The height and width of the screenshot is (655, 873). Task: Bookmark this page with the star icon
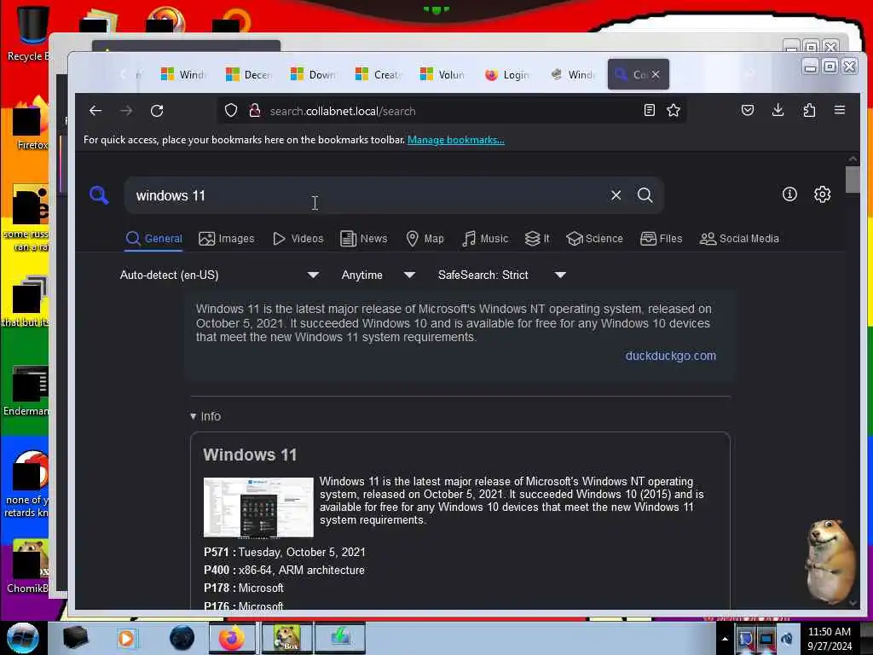(674, 110)
